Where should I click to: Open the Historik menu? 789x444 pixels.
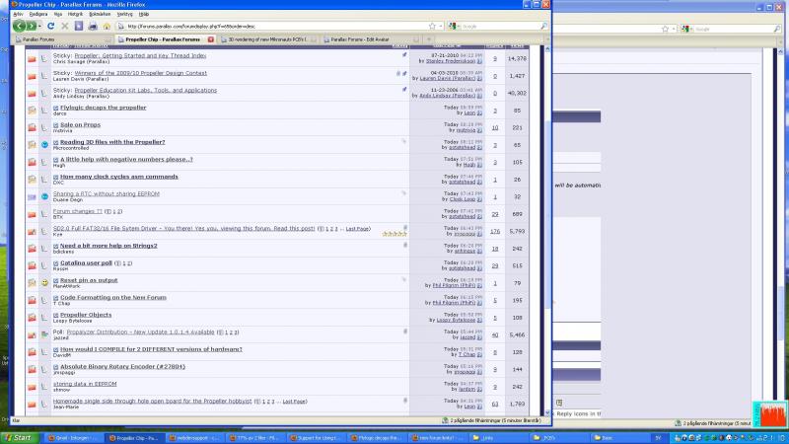point(75,14)
